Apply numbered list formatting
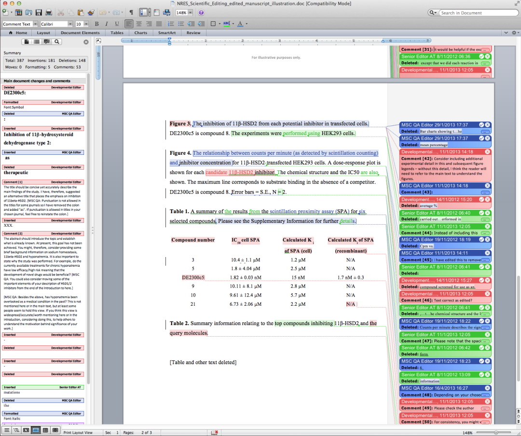Viewport: 521px width, 436px height. tap(170, 24)
